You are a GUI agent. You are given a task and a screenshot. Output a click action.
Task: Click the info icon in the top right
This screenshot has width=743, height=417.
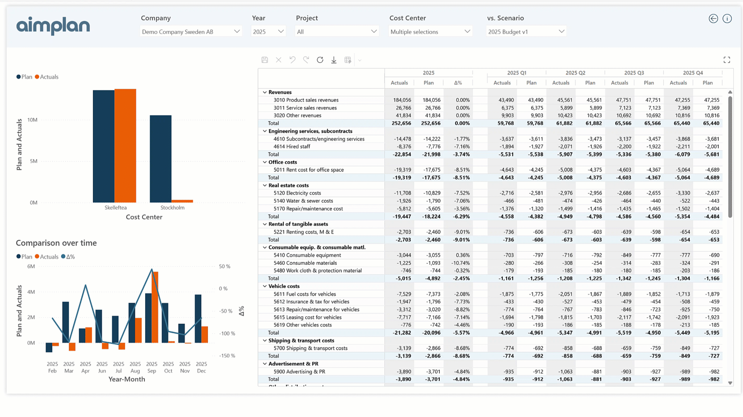point(727,19)
